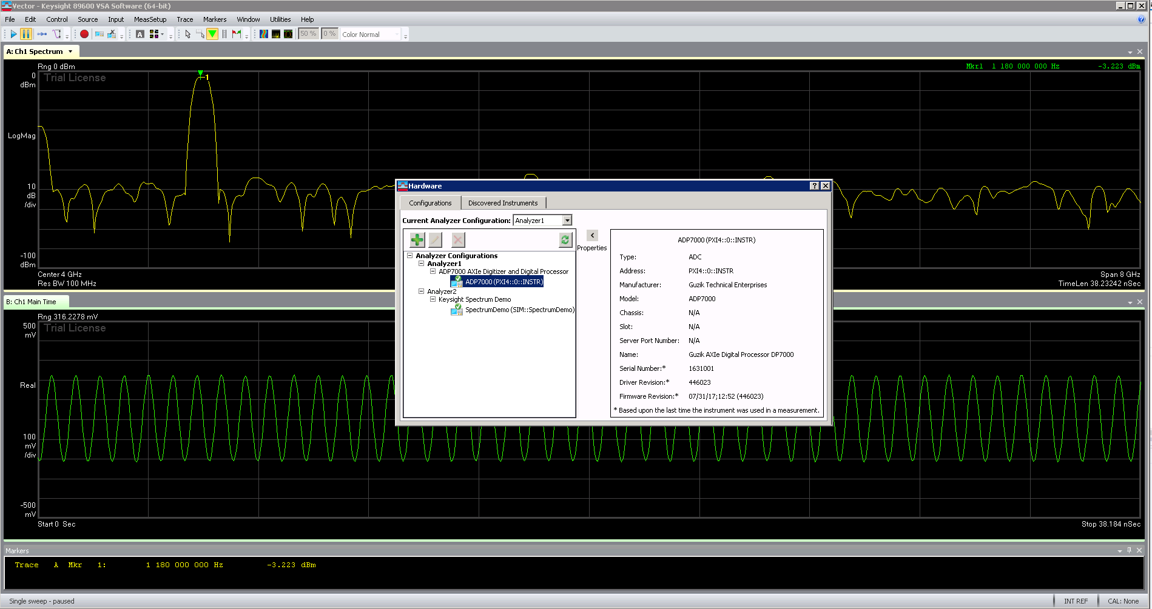The width and height of the screenshot is (1152, 609).
Task: Click the band marker vertical bars icon
Action: [x=224, y=34]
